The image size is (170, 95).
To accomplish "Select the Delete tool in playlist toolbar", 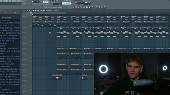I will (x=32, y=11).
